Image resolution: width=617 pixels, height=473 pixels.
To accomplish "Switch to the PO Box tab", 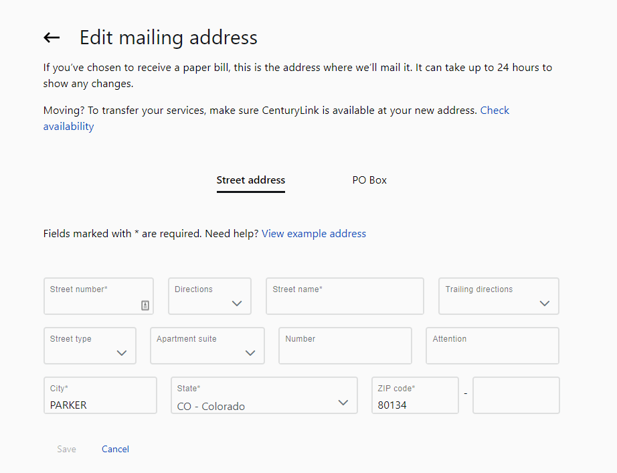I will click(x=369, y=180).
